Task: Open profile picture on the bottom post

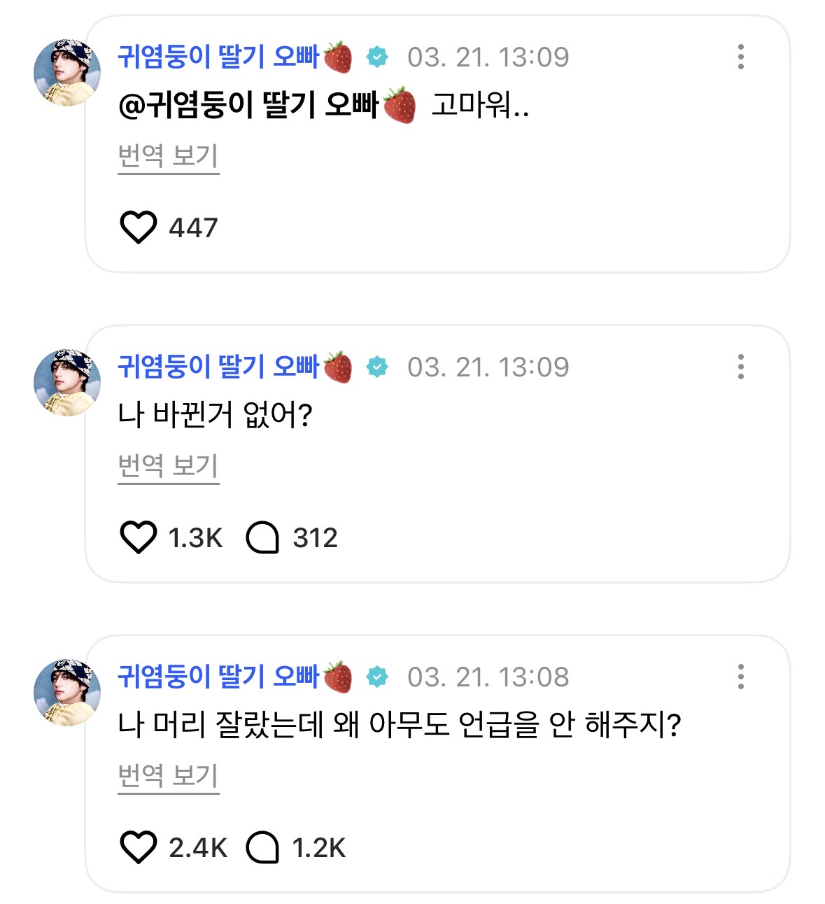Action: click(67, 693)
